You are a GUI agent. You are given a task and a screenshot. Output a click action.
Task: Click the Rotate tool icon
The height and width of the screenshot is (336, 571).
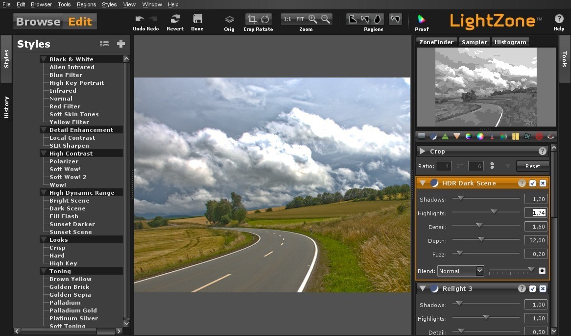(265, 19)
